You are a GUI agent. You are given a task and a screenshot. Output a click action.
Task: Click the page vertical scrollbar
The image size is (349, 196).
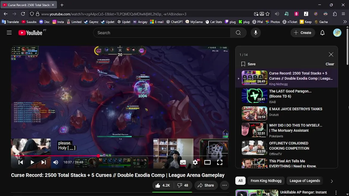pos(347,46)
